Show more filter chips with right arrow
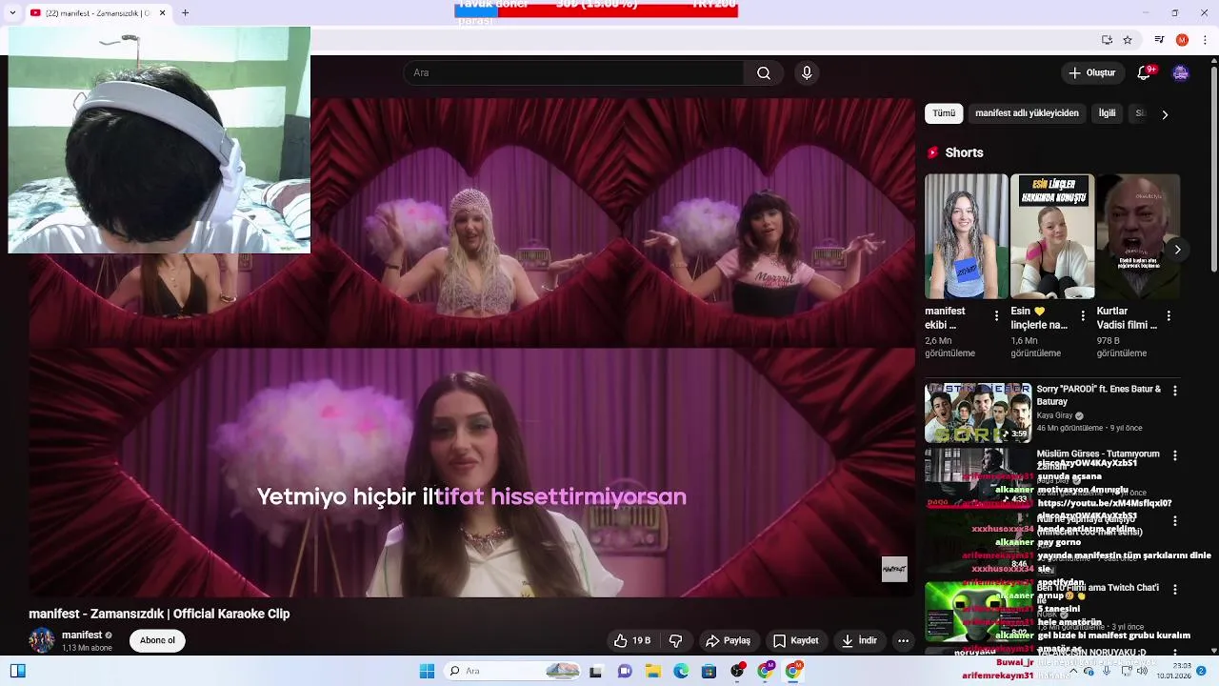 coord(1164,114)
